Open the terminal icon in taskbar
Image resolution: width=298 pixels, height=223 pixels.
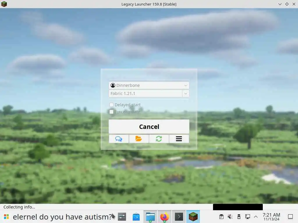179,217
